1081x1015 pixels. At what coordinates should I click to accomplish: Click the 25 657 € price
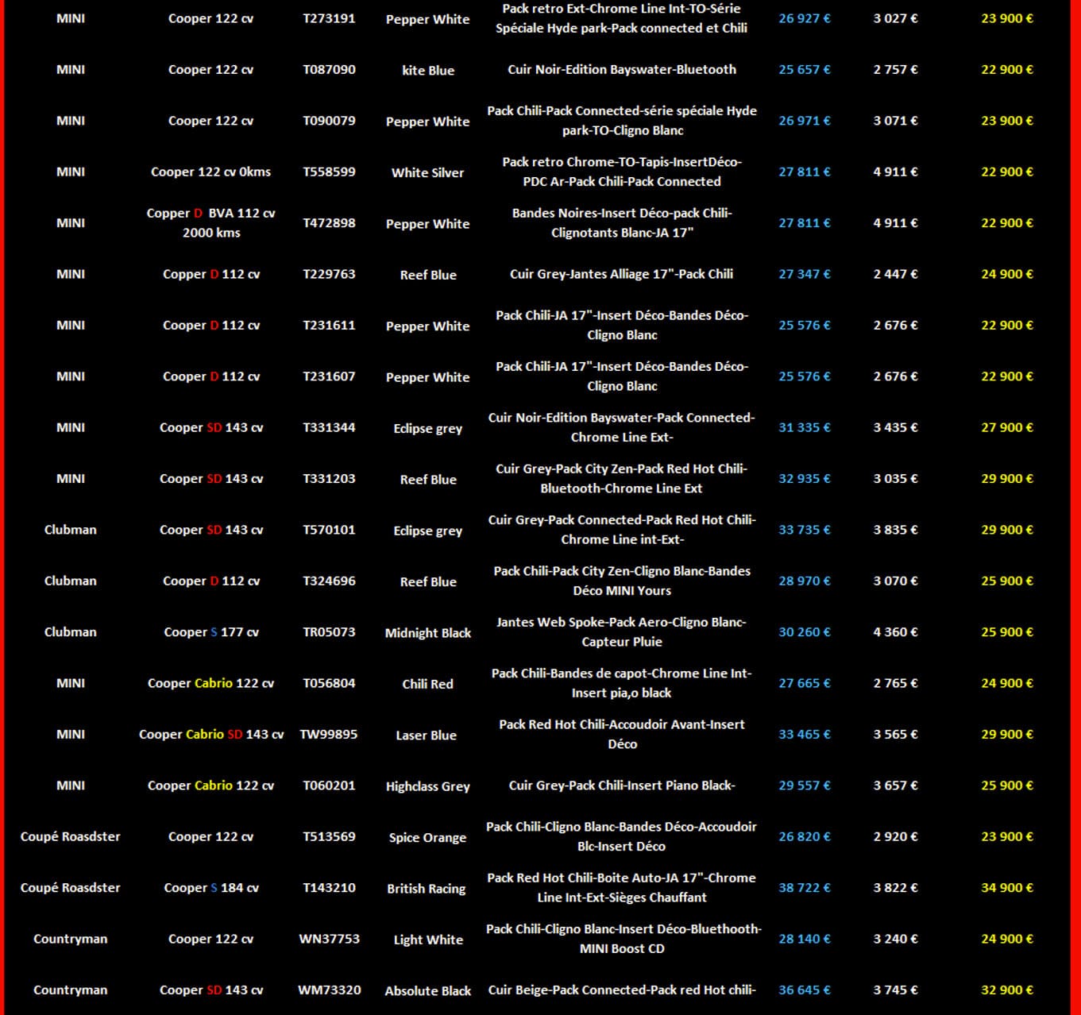coord(804,69)
